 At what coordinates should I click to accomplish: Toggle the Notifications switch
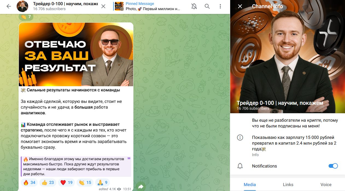[x=333, y=166]
